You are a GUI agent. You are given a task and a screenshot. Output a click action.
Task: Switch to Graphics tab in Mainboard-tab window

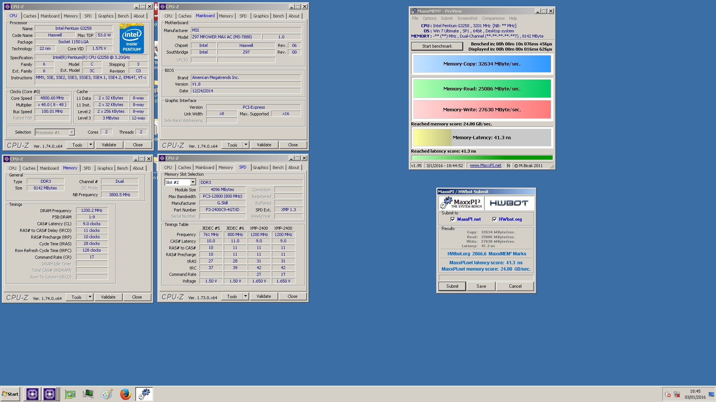(261, 16)
